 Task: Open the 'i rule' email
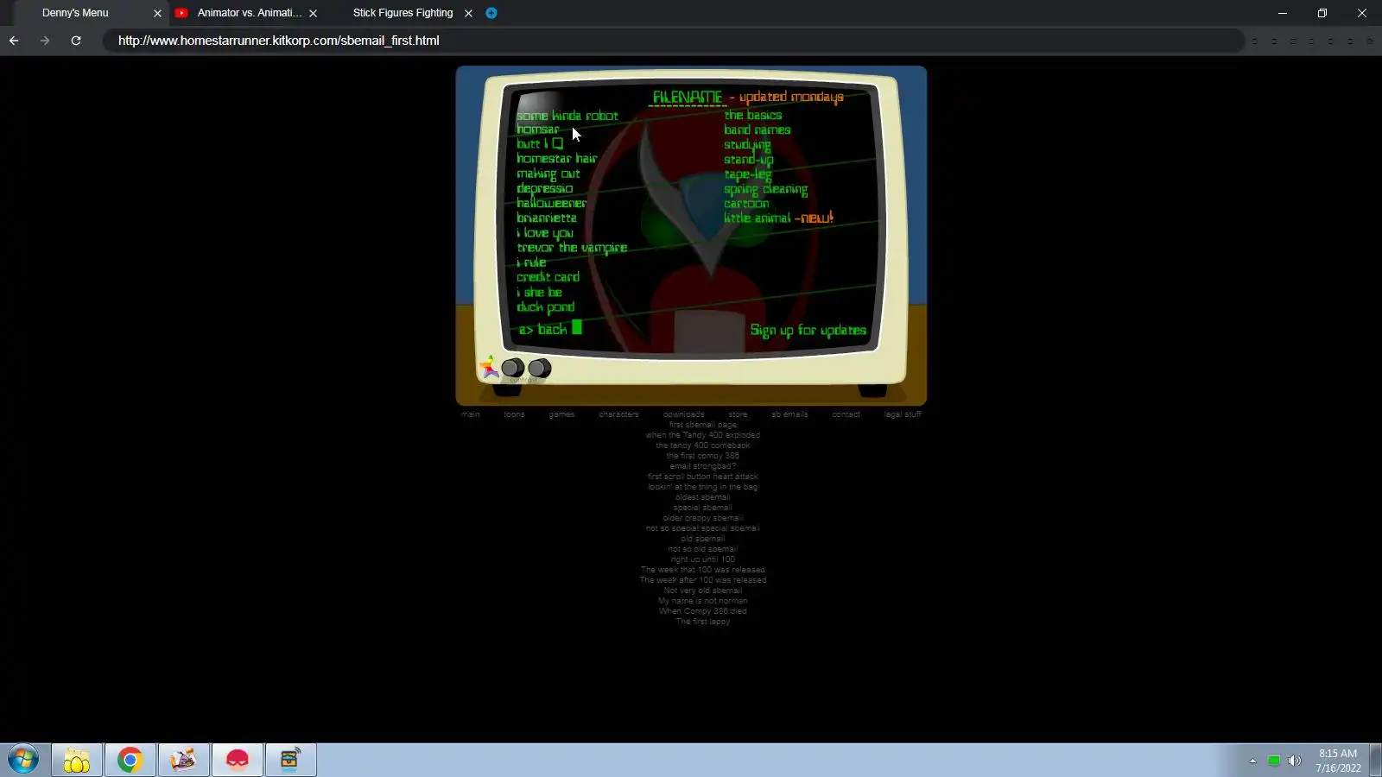point(531,262)
